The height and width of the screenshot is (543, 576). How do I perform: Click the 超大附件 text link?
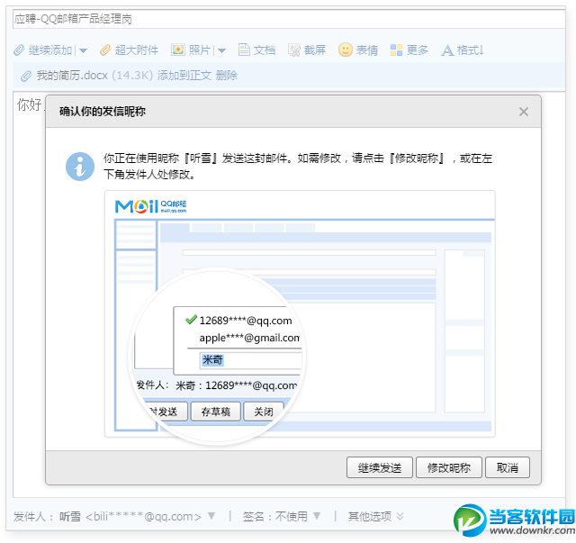(x=137, y=50)
